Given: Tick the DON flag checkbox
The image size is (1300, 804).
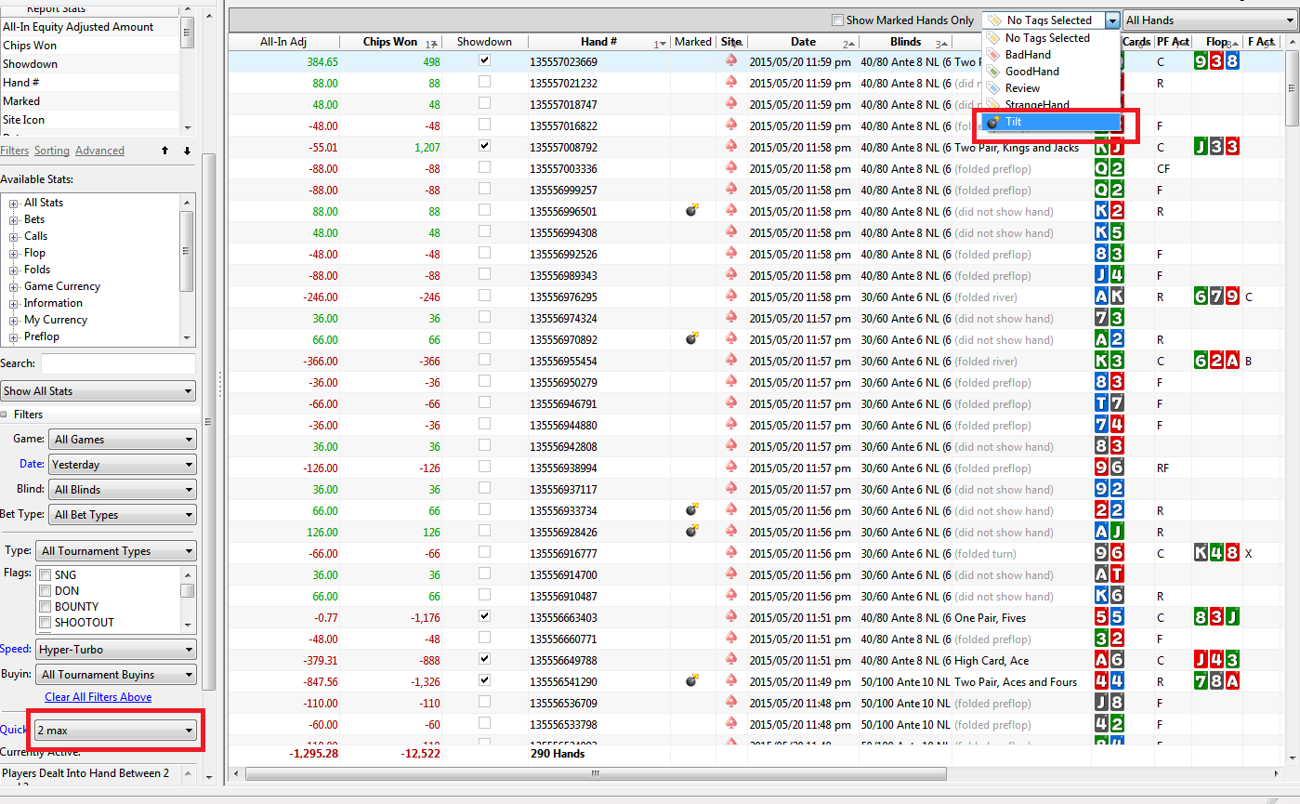Looking at the screenshot, I should (45, 591).
